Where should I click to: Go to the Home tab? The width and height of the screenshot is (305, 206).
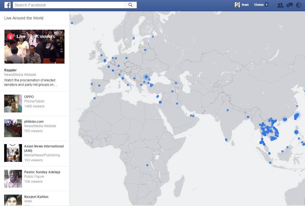[x=259, y=5]
